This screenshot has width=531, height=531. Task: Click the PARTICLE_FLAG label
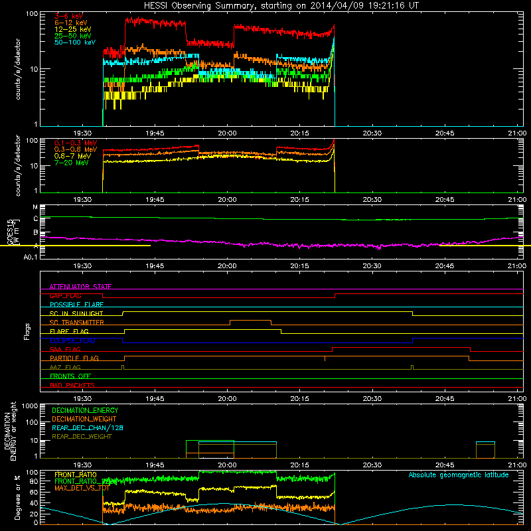tap(74, 358)
